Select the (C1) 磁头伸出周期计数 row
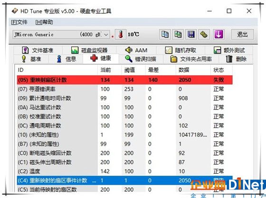 point(124,162)
